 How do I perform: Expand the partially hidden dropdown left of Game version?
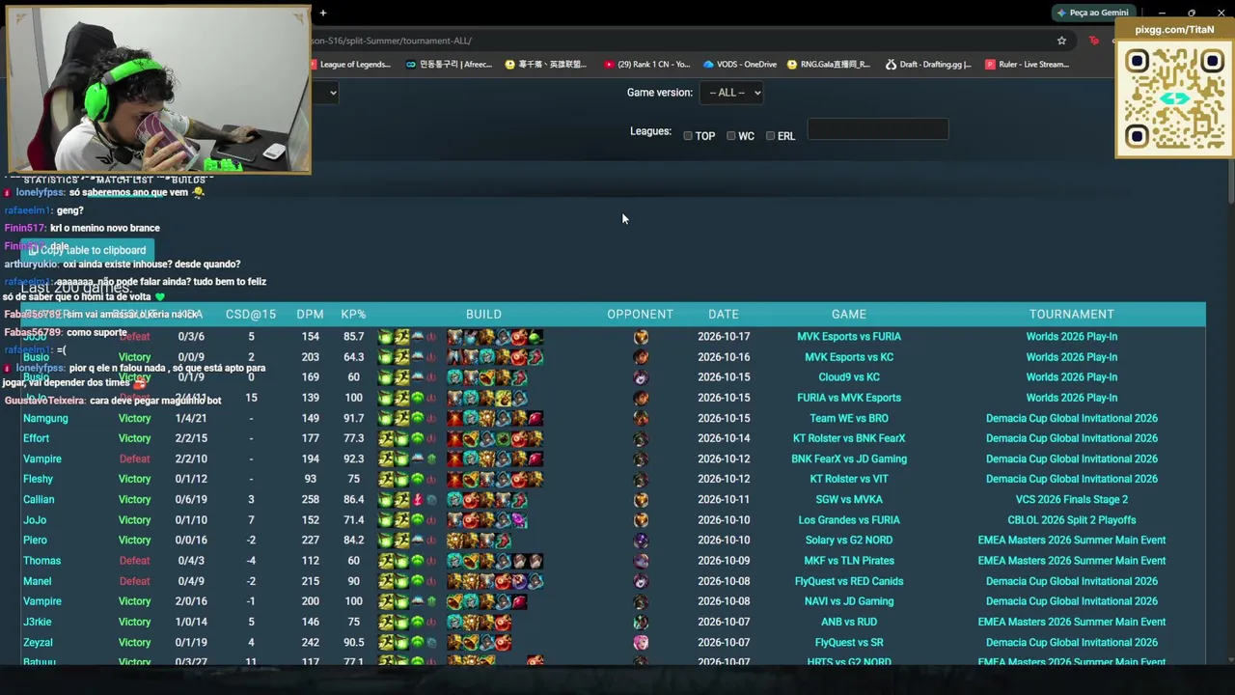tap(326, 93)
